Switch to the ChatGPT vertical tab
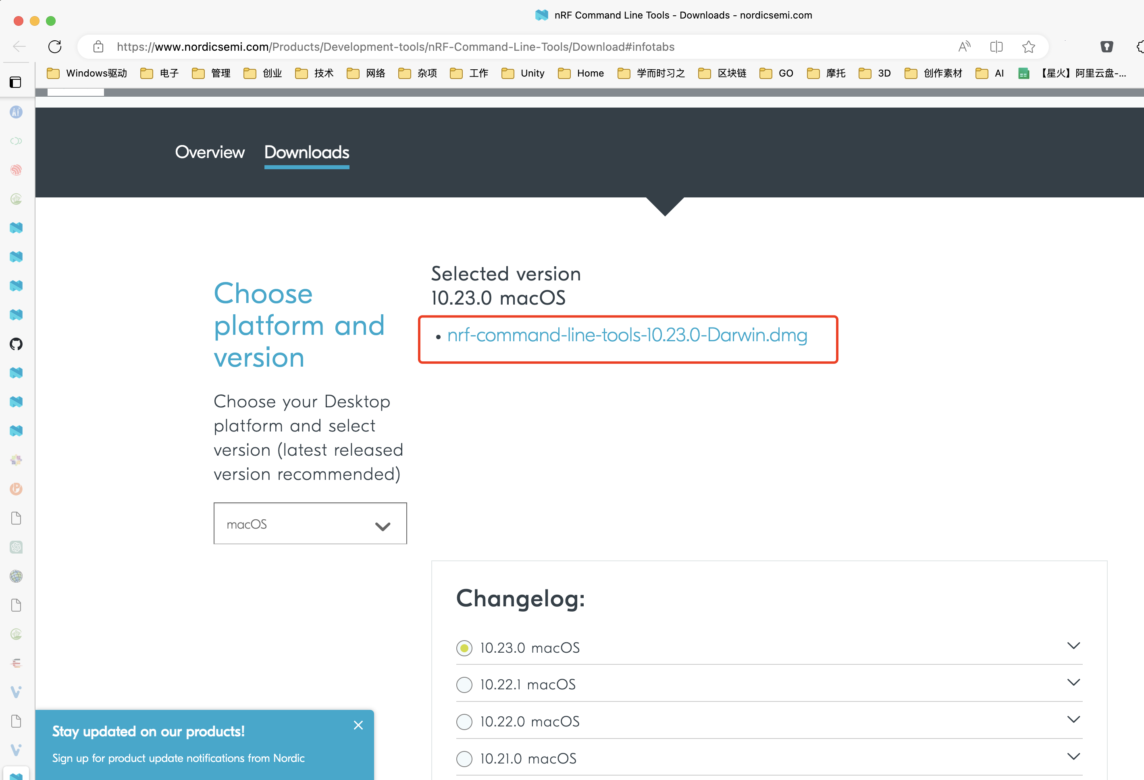Screen dimensions: 1144x780 pos(16,547)
